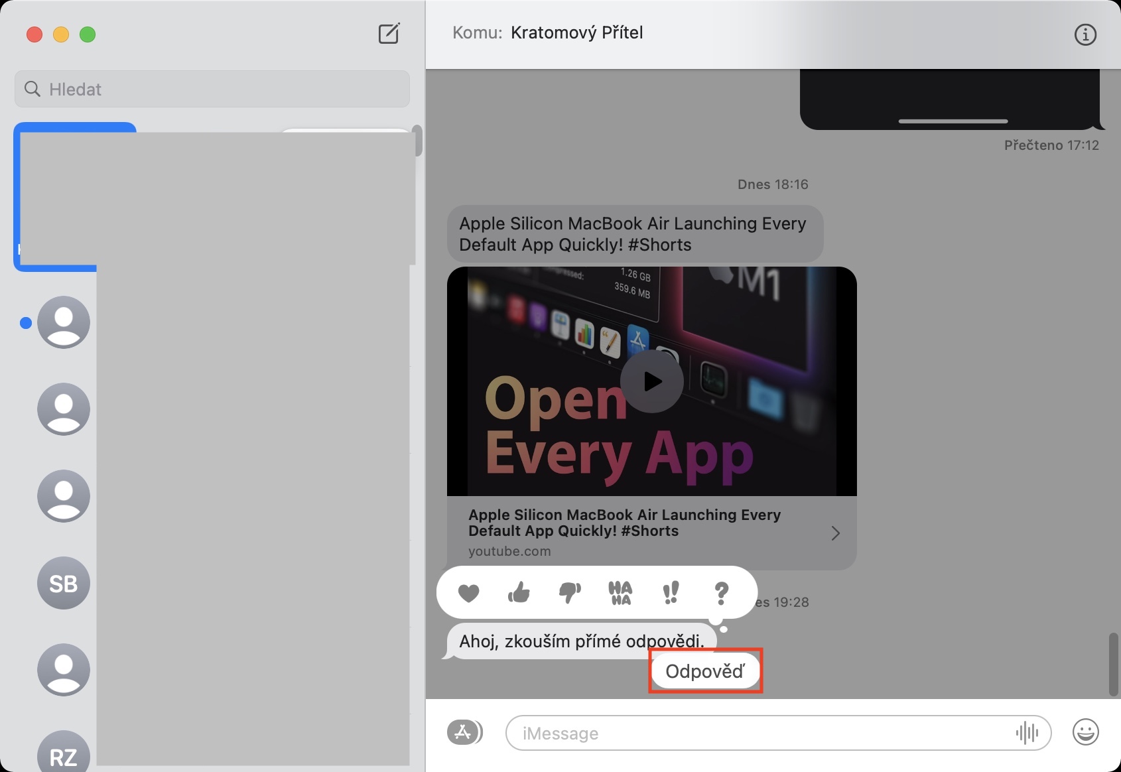
Task: Click the sidebar list scrollbar
Action: click(x=418, y=140)
